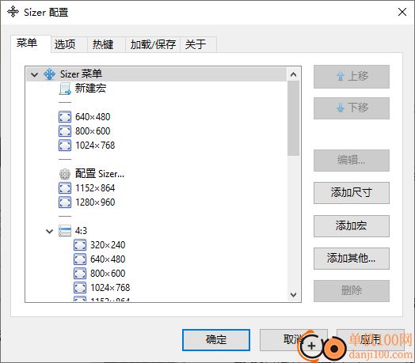Click the 新建宏 scroll icon
Viewport: 415px width, 363px height.
point(65,89)
